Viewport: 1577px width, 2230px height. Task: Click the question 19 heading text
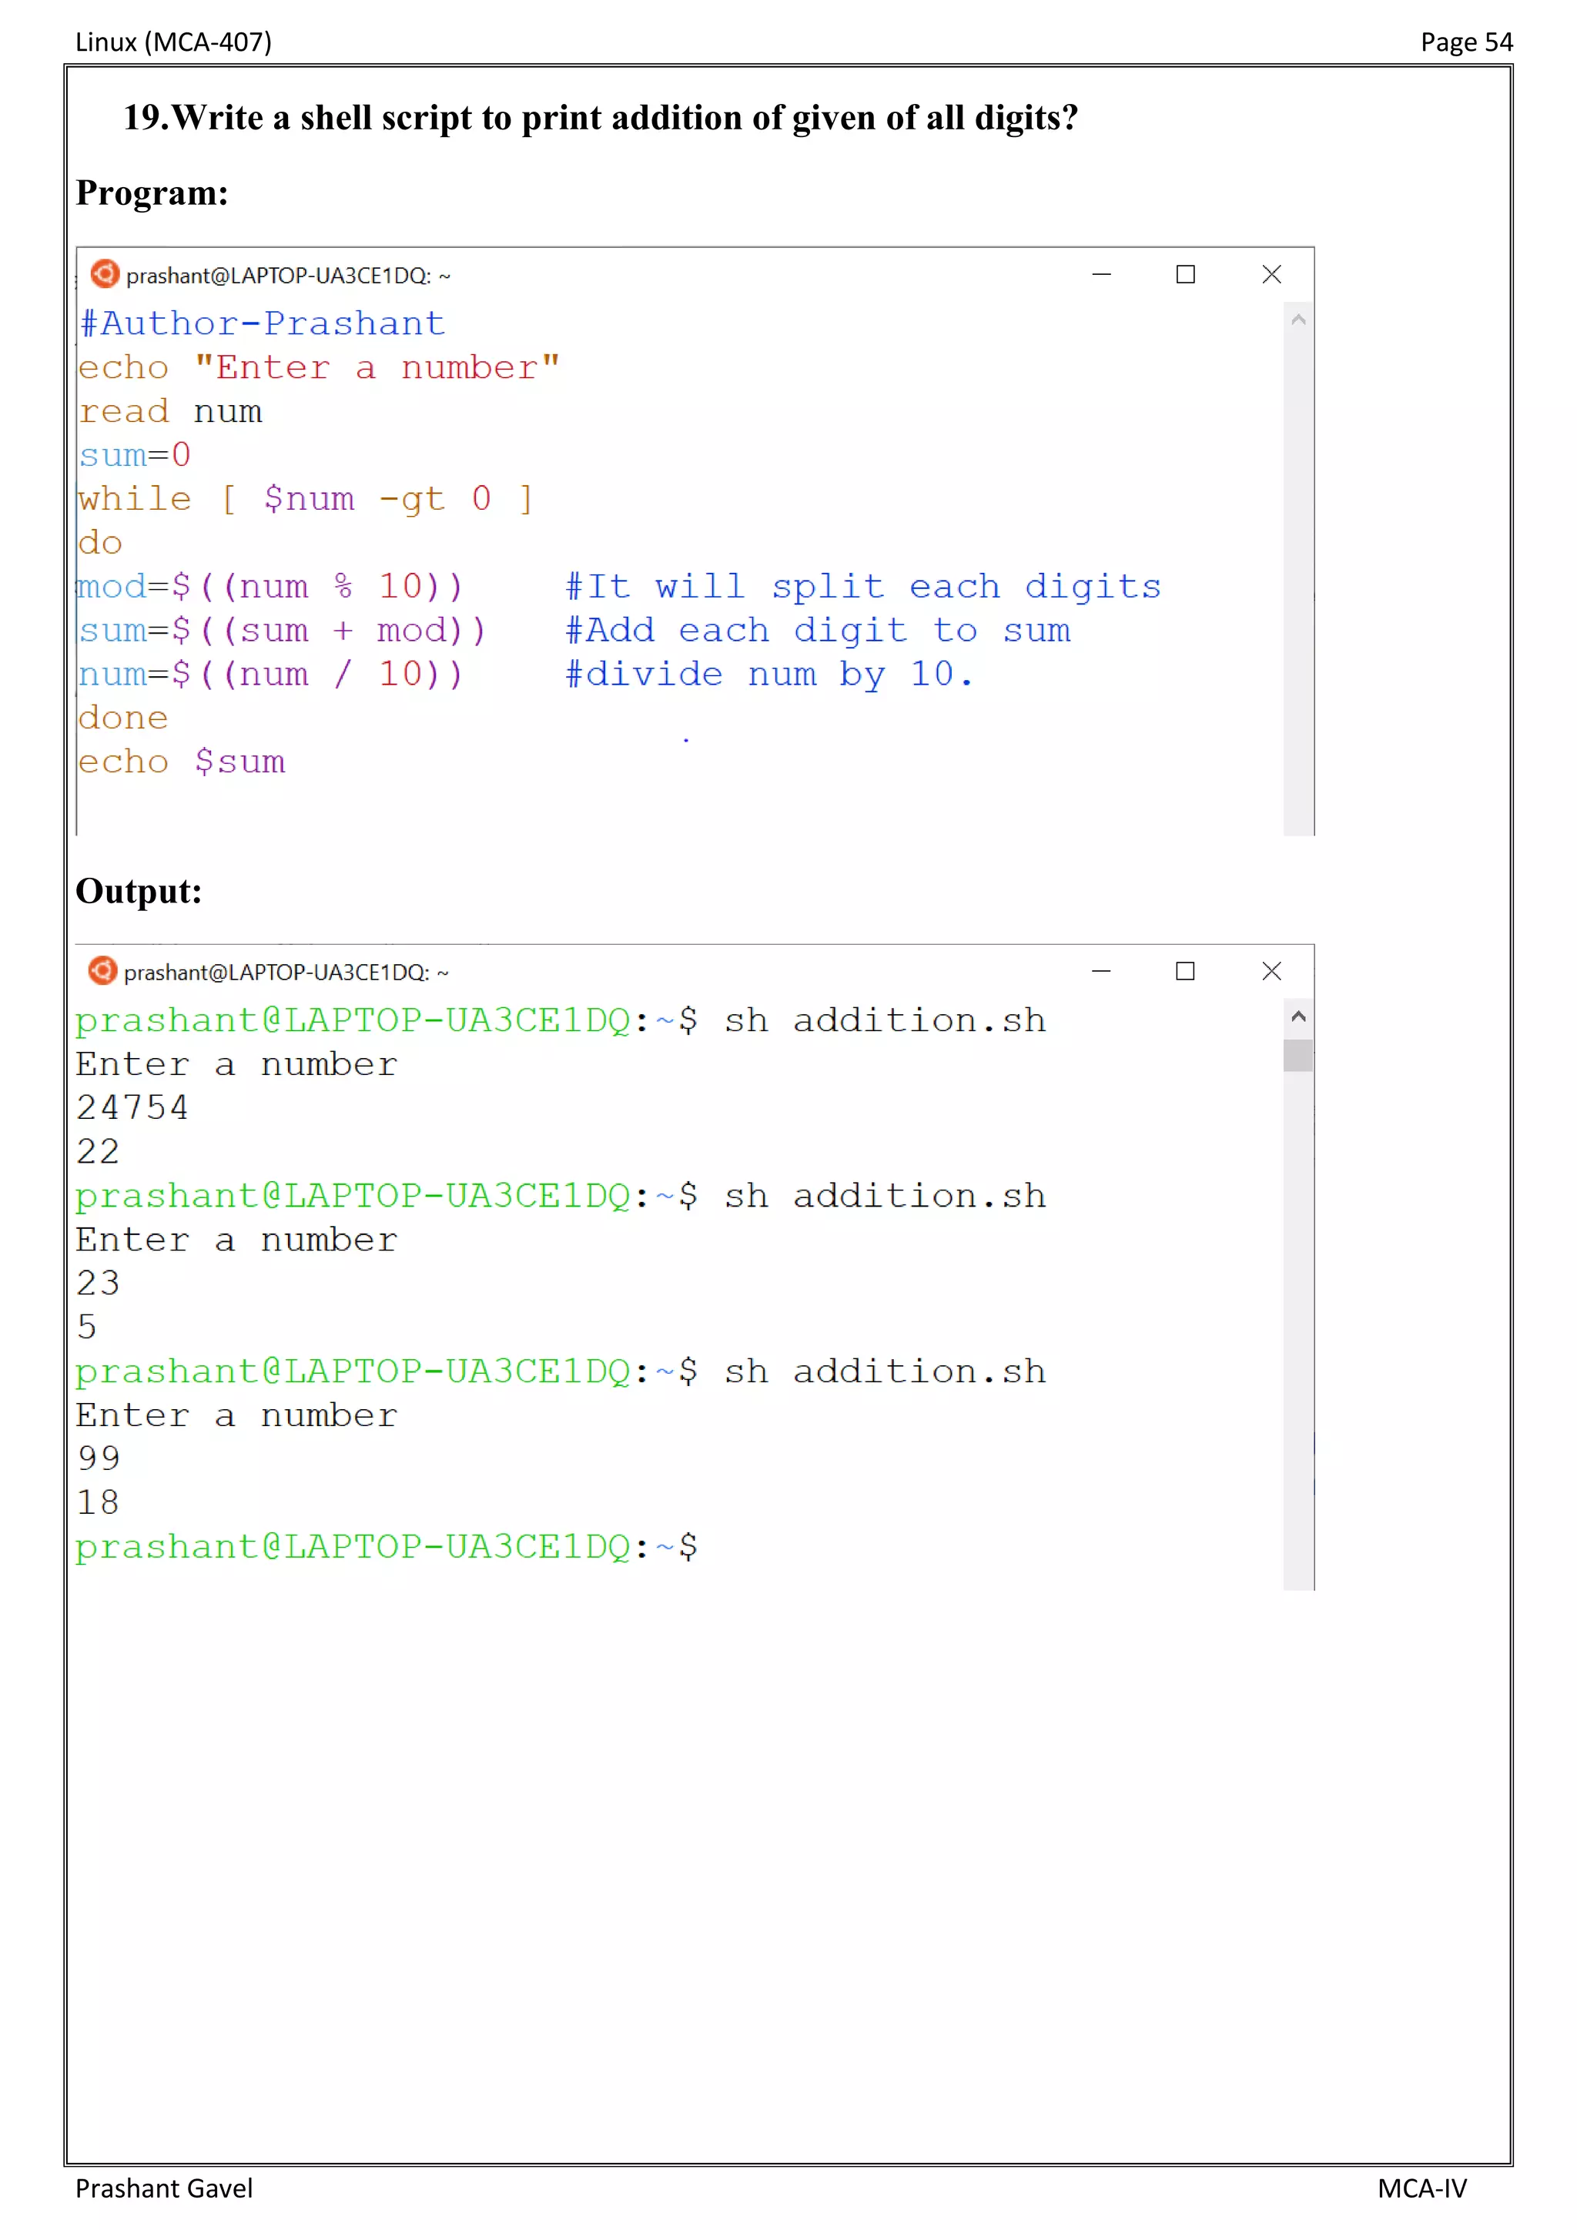click(x=600, y=118)
